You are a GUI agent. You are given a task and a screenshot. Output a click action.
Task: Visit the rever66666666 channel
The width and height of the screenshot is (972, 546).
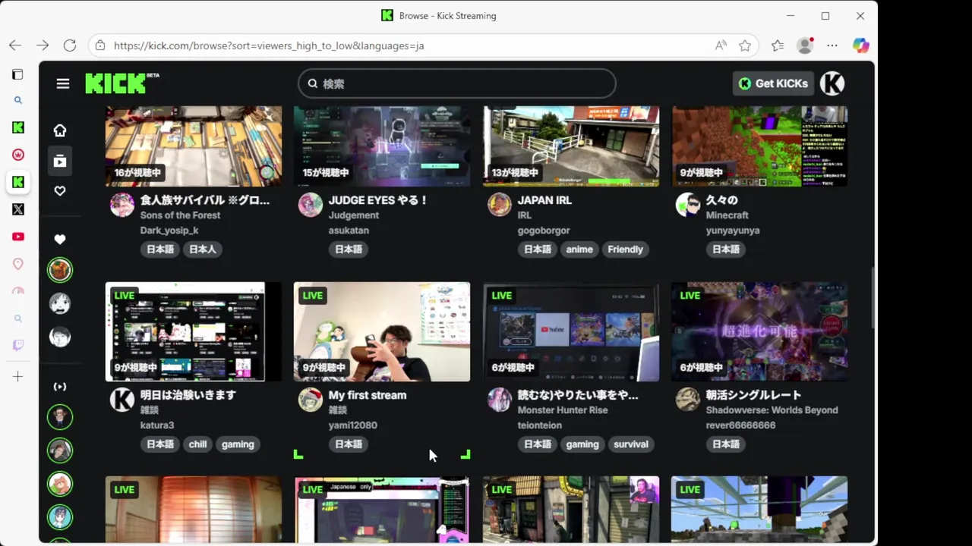click(x=741, y=425)
